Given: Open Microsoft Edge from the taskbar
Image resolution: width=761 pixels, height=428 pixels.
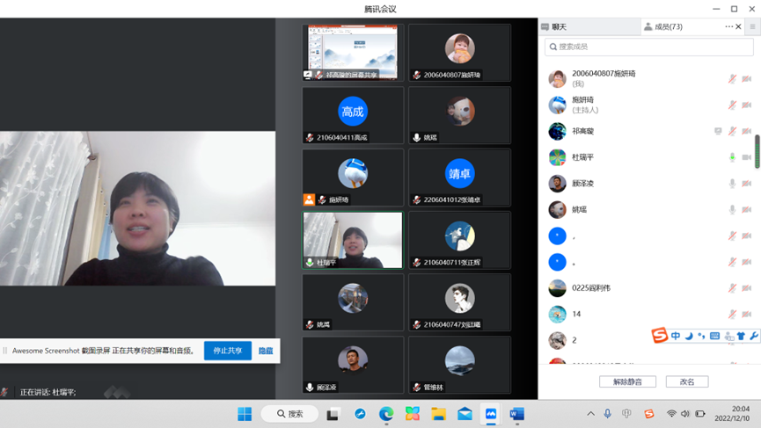Looking at the screenshot, I should point(386,414).
